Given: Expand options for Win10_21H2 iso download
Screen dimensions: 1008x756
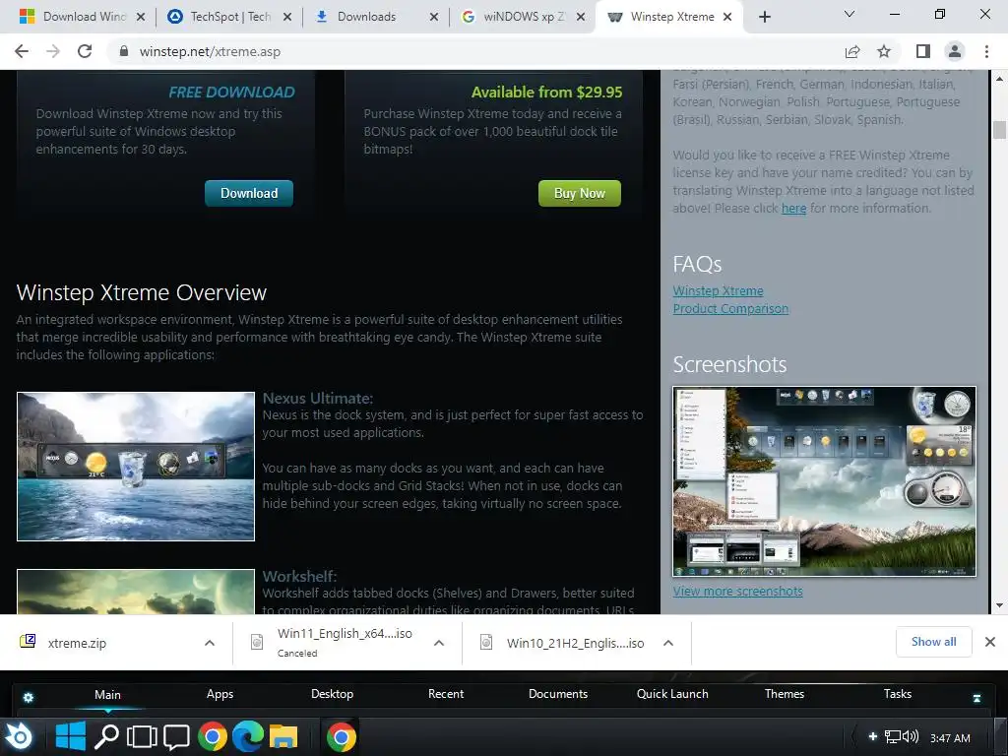Looking at the screenshot, I should [x=668, y=643].
